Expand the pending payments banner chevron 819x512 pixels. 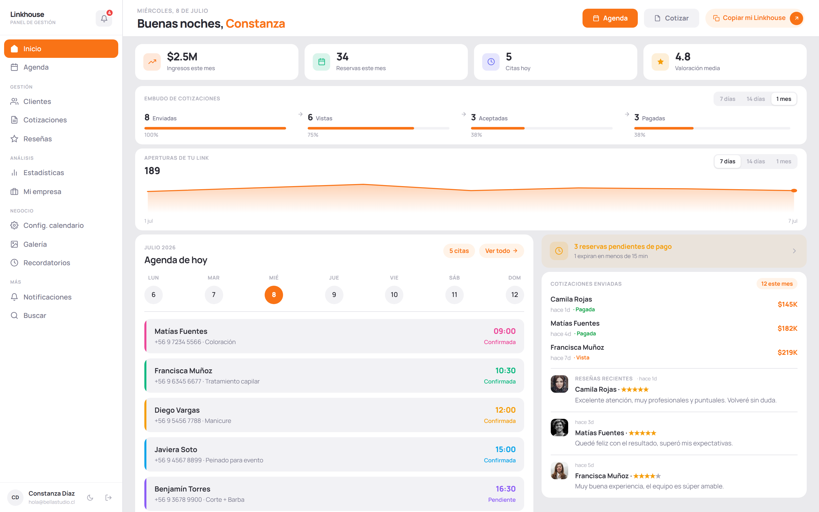[x=794, y=251]
